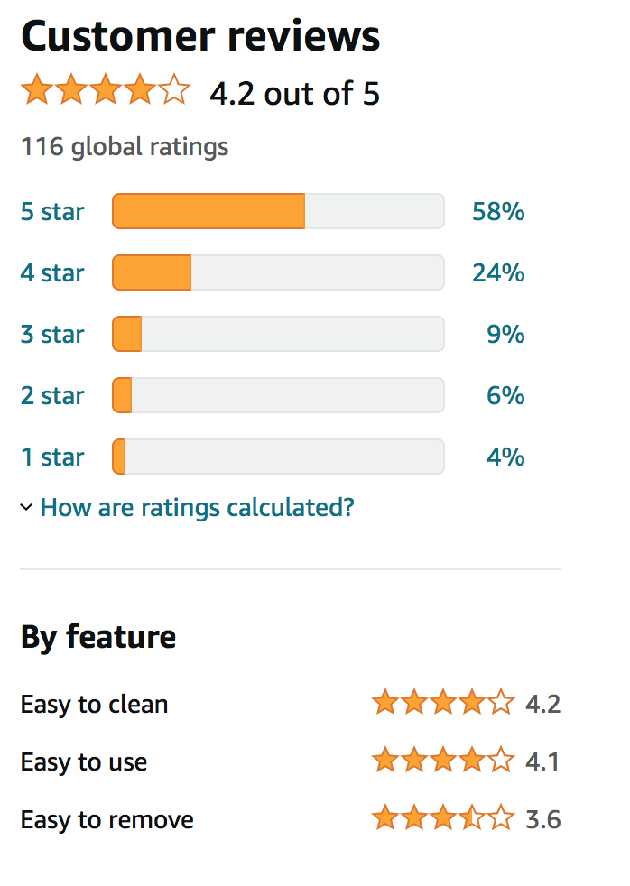The height and width of the screenshot is (886, 630).
Task: Click the 2 star histogram bar
Action: click(279, 395)
